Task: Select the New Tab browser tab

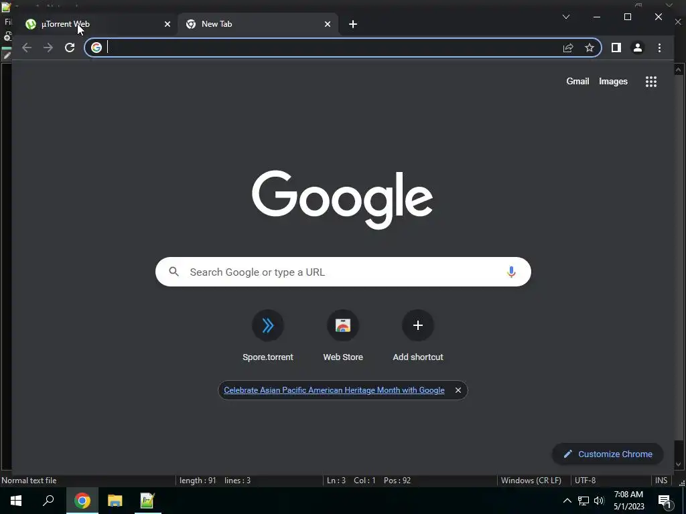Action: 258,24
